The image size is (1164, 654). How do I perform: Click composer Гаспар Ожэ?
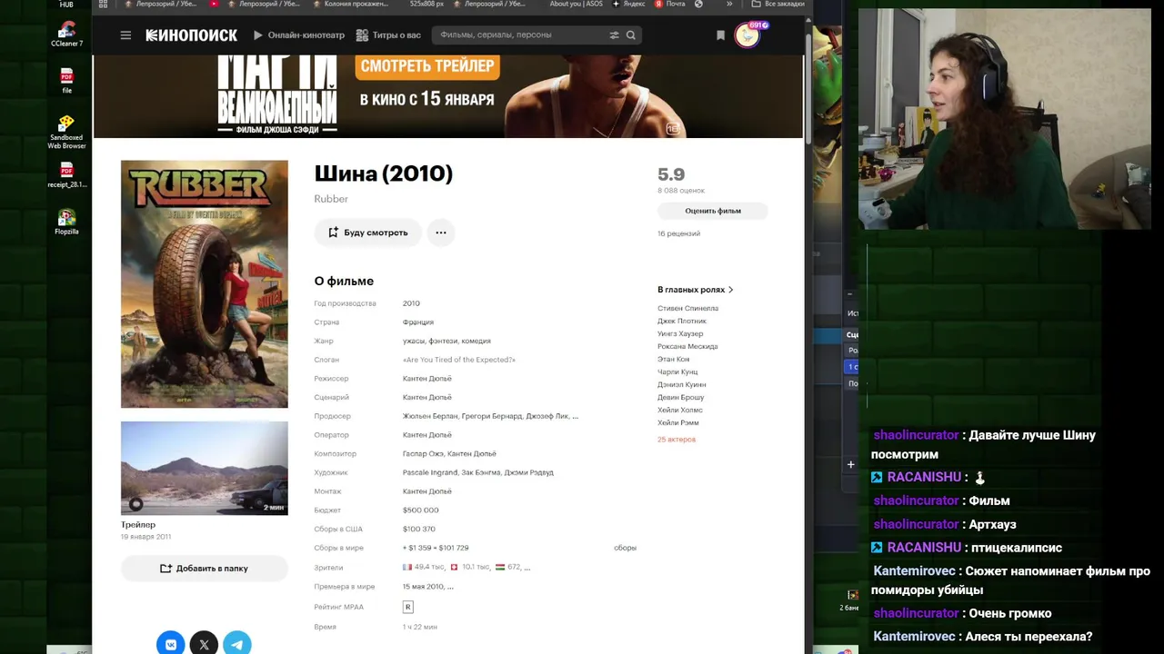[x=422, y=454]
